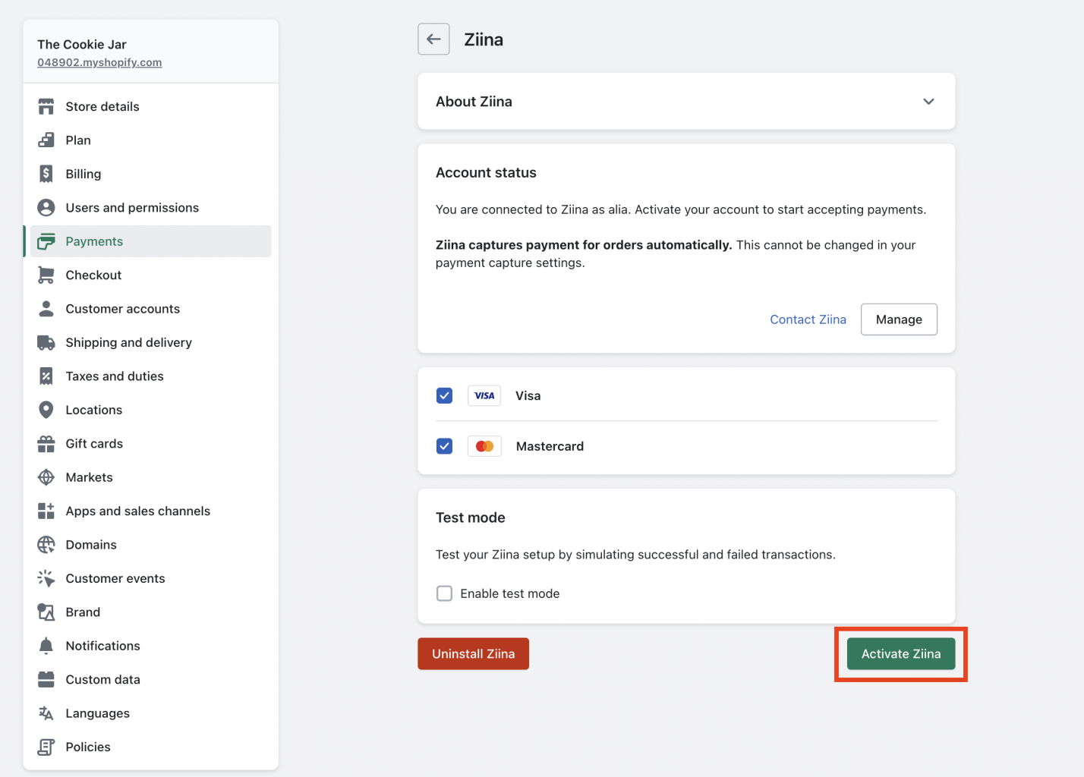1084x777 pixels.
Task: Click the Account status heading
Action: point(486,173)
